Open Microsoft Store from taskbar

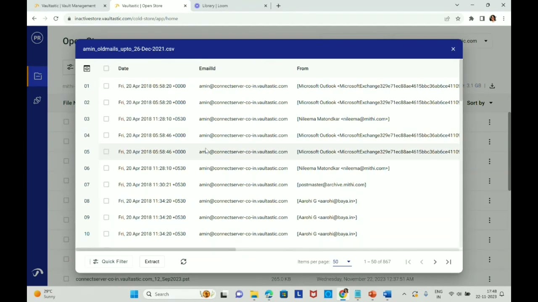[x=284, y=294]
